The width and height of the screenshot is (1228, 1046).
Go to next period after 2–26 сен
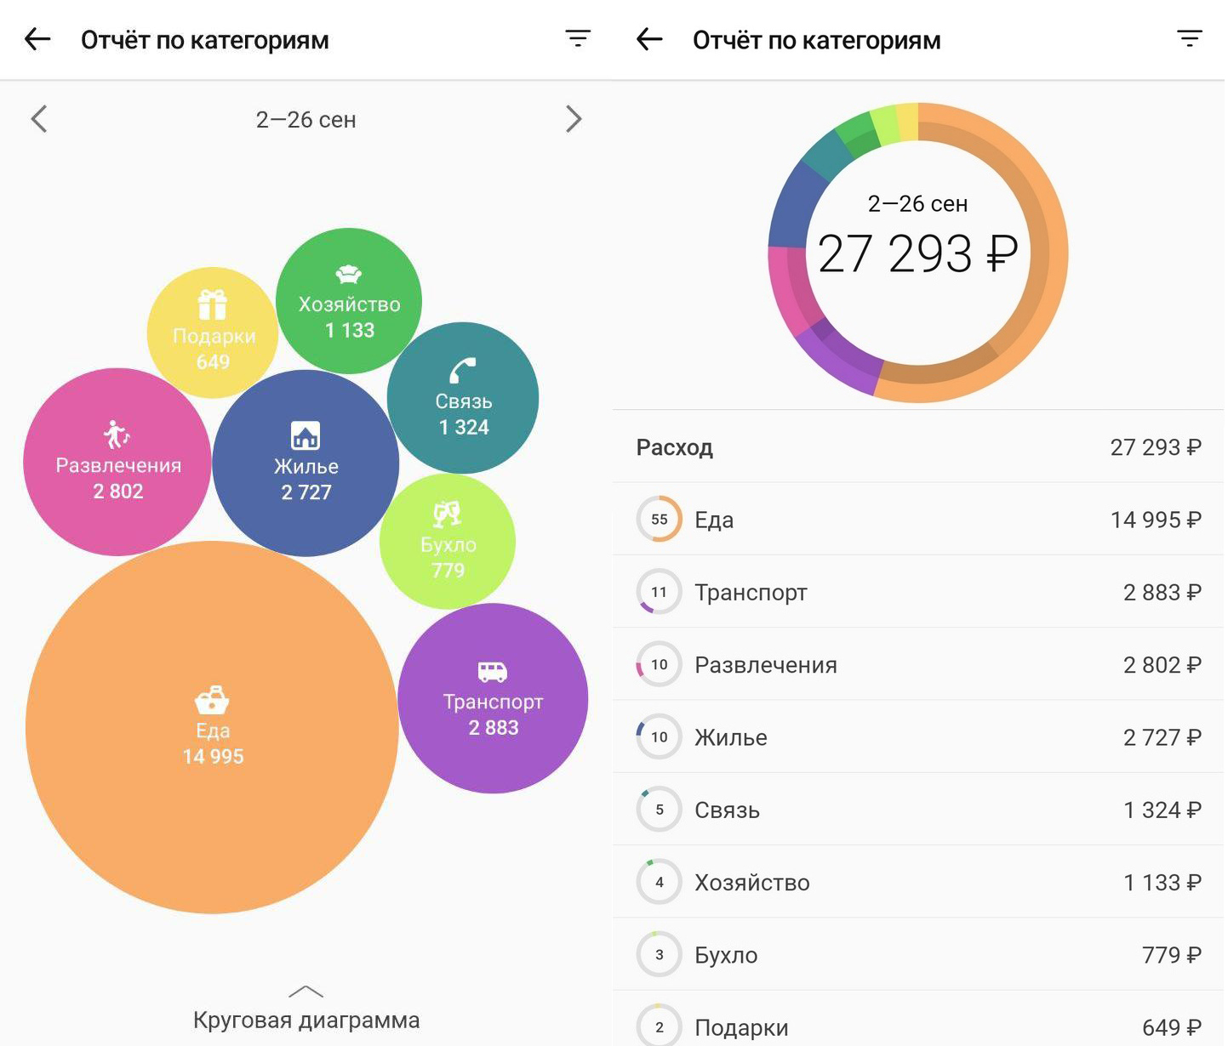point(574,119)
